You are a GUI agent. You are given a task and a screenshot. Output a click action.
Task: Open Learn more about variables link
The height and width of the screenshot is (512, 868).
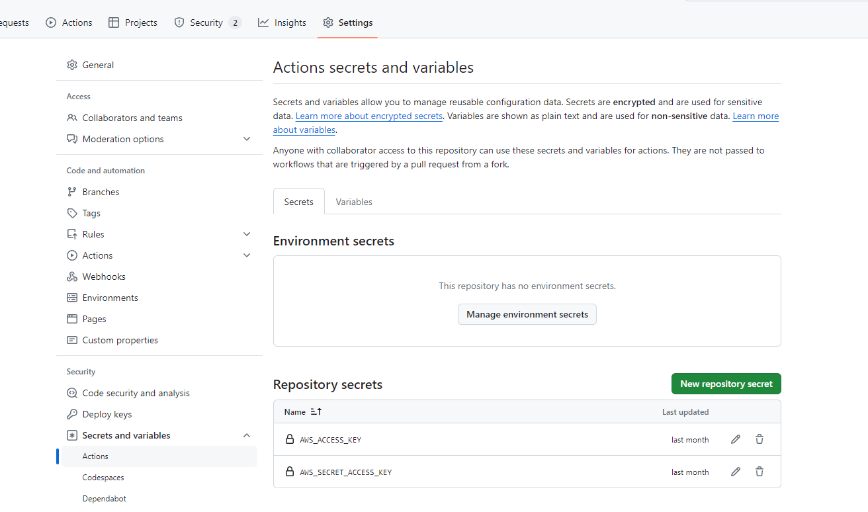756,116
